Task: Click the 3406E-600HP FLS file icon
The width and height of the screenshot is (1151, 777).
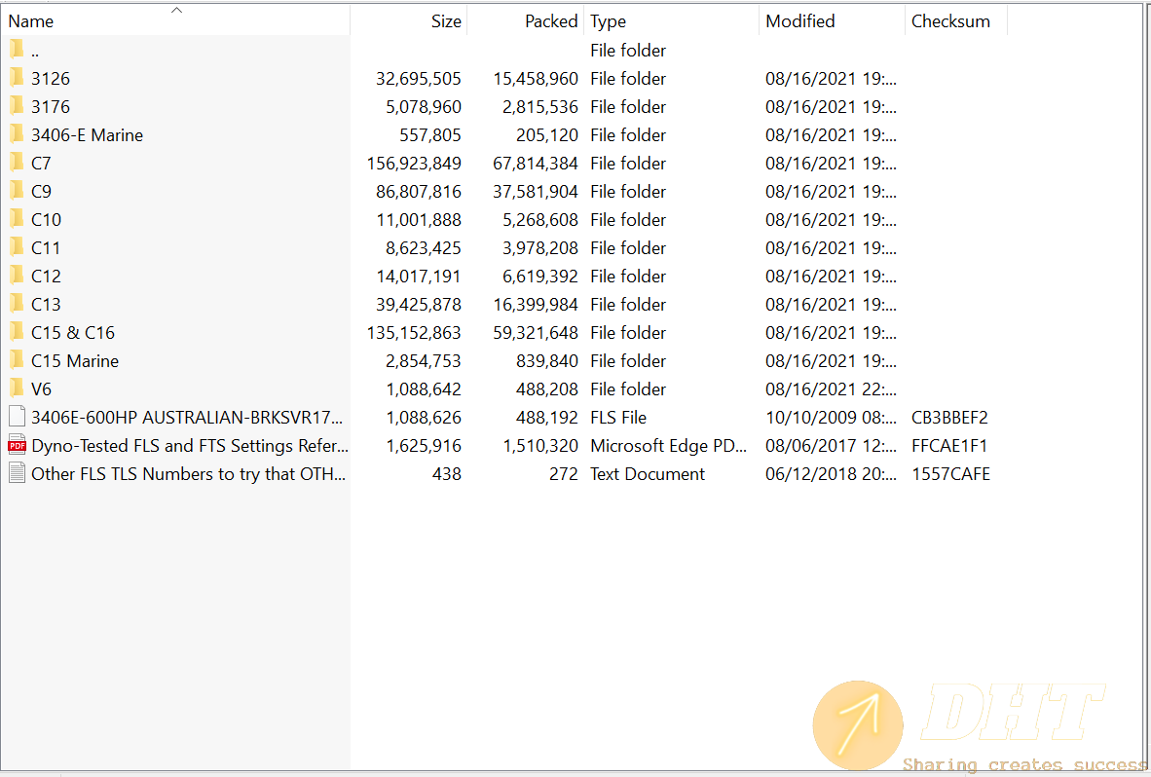Action: [x=17, y=418]
